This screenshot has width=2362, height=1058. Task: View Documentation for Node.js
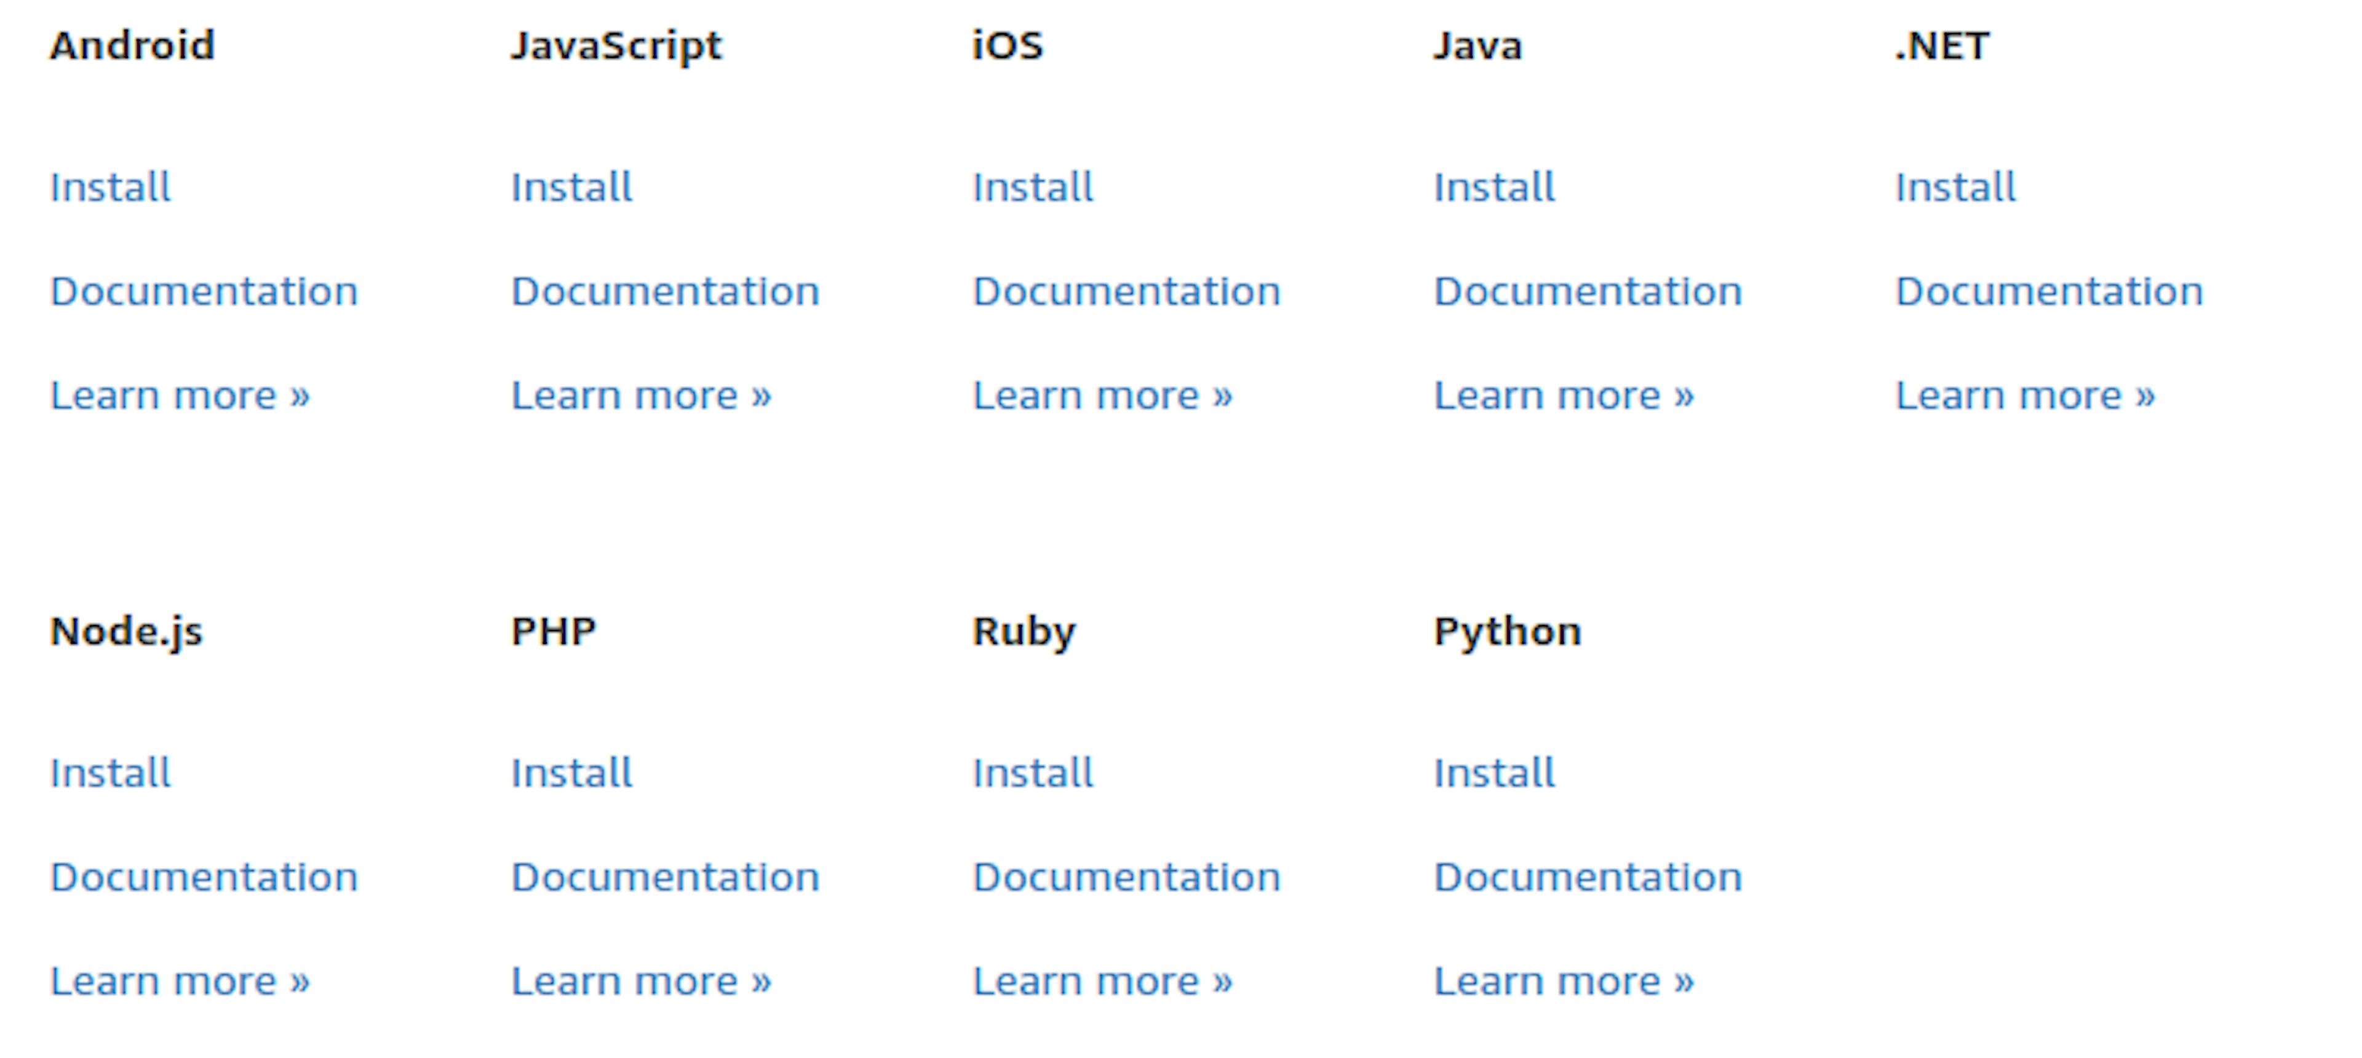point(204,877)
